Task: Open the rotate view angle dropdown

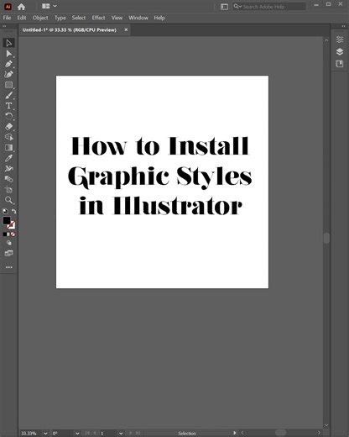Action: point(77,434)
